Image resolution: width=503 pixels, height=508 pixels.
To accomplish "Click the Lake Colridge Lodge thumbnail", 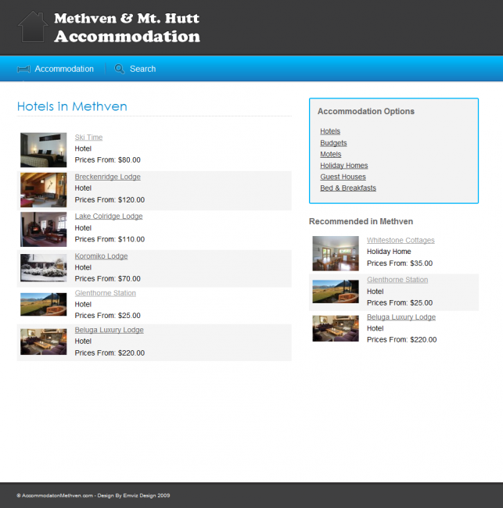I will tap(44, 229).
